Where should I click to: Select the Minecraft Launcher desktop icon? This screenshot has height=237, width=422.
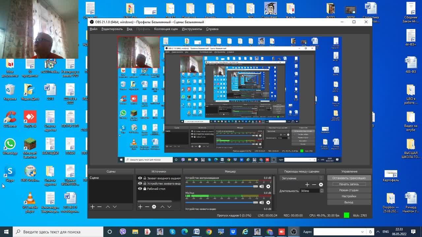pyautogui.click(x=30, y=148)
